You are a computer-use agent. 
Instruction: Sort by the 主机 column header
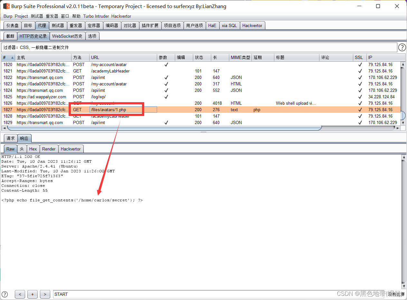(43, 57)
